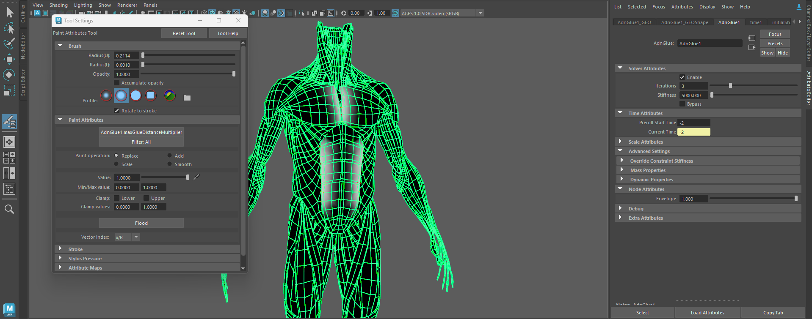Choose the Paint Selection tool
812x319 pixels.
(x=9, y=44)
